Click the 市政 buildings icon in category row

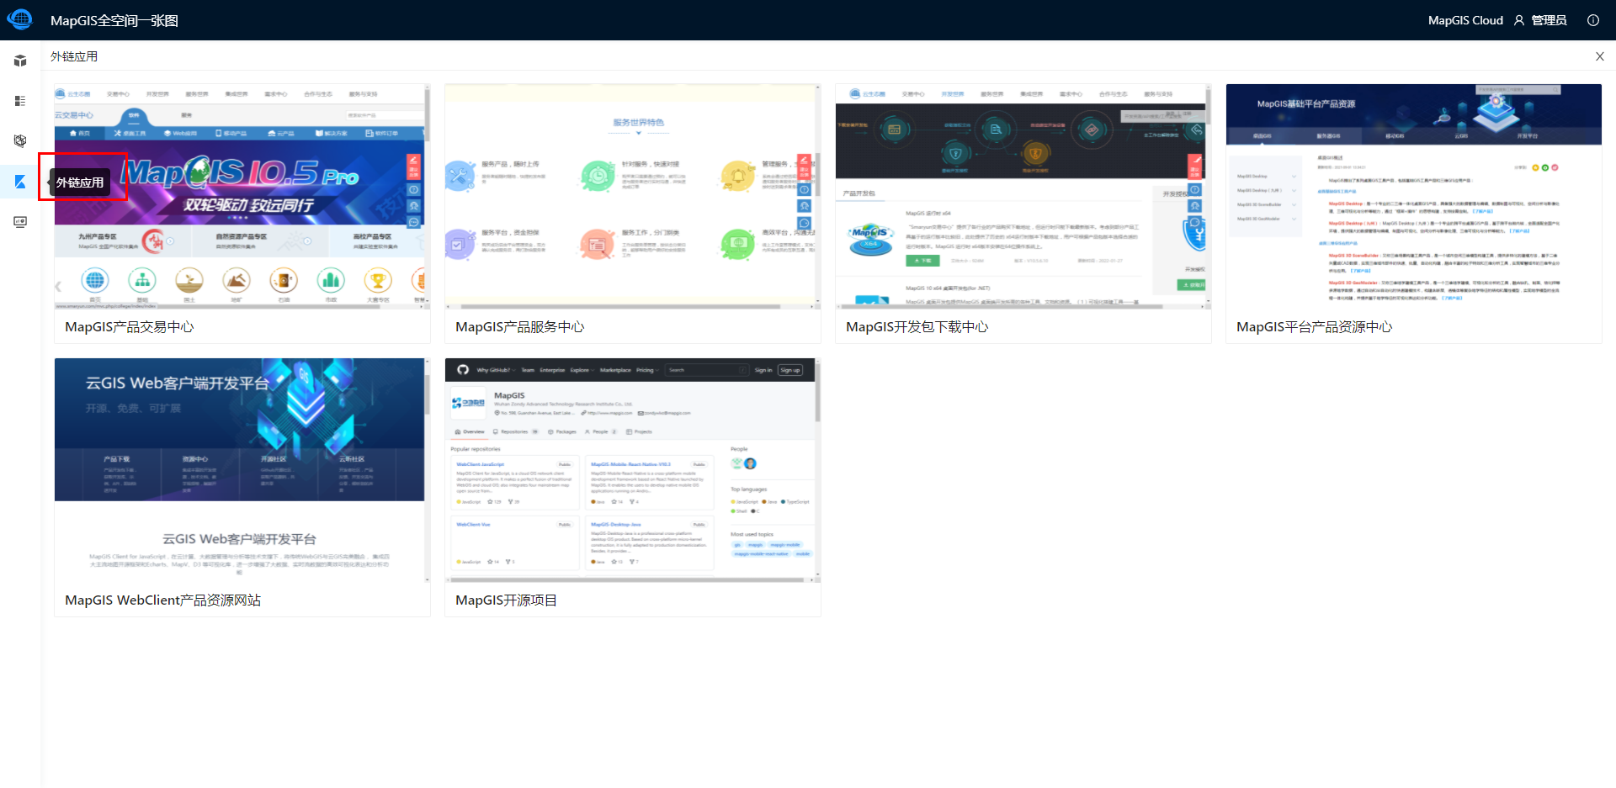331,280
